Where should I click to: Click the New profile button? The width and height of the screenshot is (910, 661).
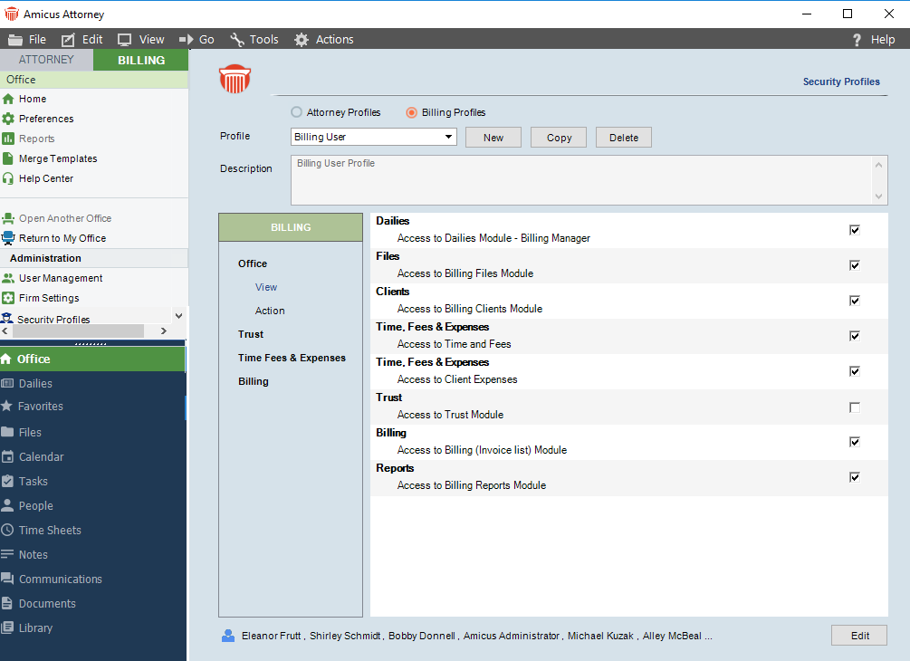(493, 138)
